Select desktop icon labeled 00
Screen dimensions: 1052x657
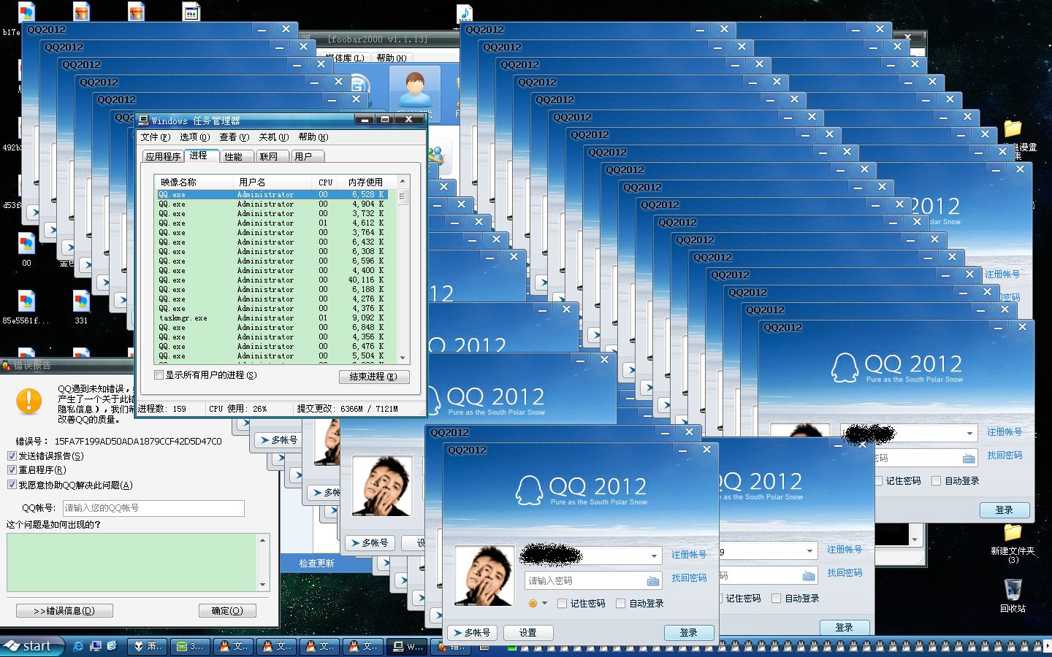[26, 250]
